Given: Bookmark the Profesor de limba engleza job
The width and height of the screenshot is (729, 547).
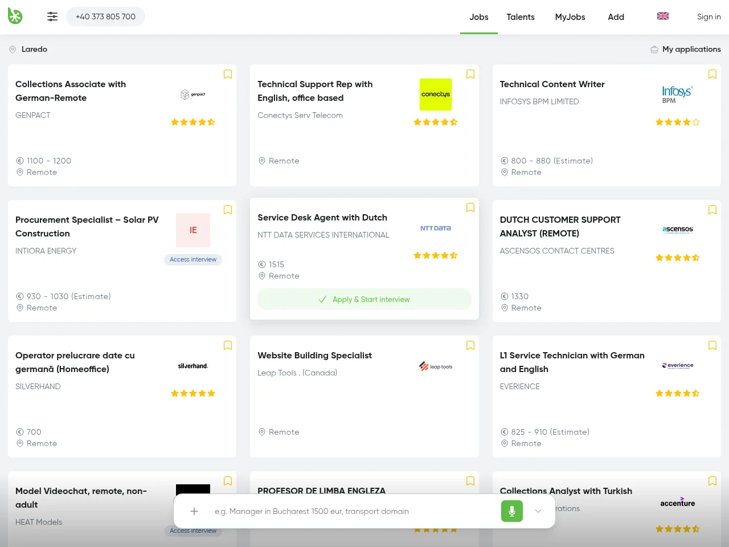Looking at the screenshot, I should [x=470, y=481].
